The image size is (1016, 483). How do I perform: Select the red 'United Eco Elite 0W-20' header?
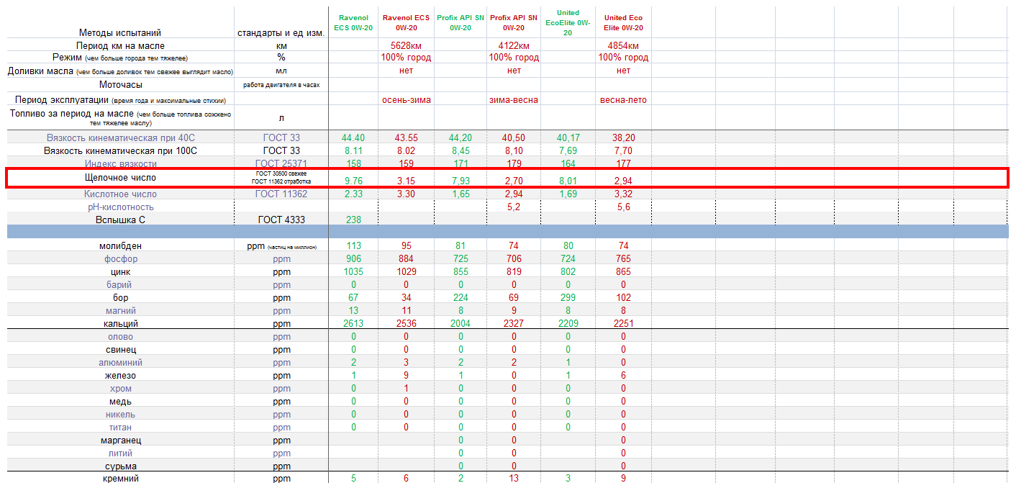[x=624, y=23]
